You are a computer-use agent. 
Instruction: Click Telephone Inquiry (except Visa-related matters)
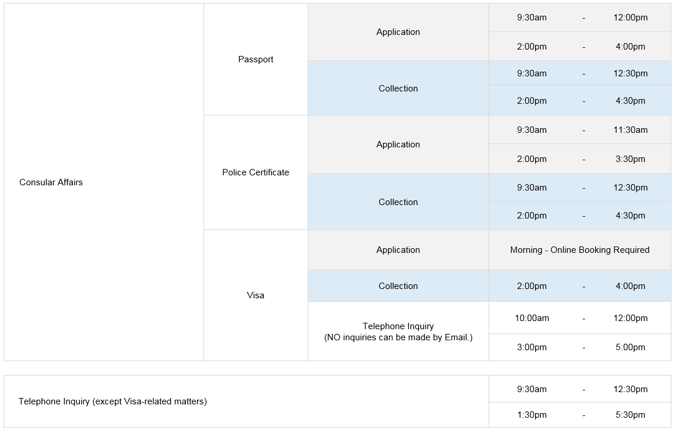coord(112,401)
